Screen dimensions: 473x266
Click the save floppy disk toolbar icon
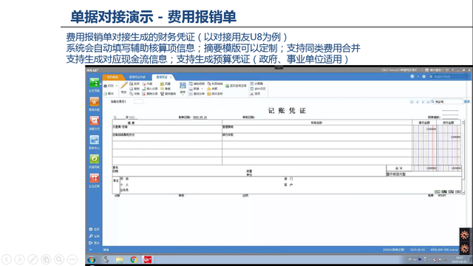pyautogui.click(x=183, y=86)
